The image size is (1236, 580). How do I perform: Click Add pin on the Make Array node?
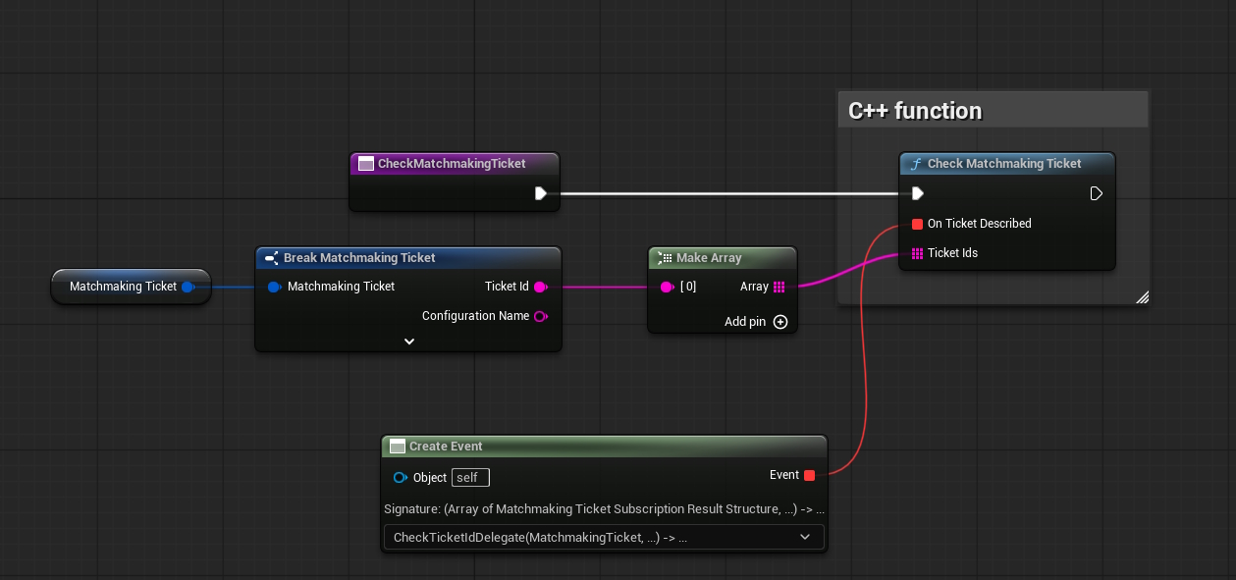pos(779,321)
